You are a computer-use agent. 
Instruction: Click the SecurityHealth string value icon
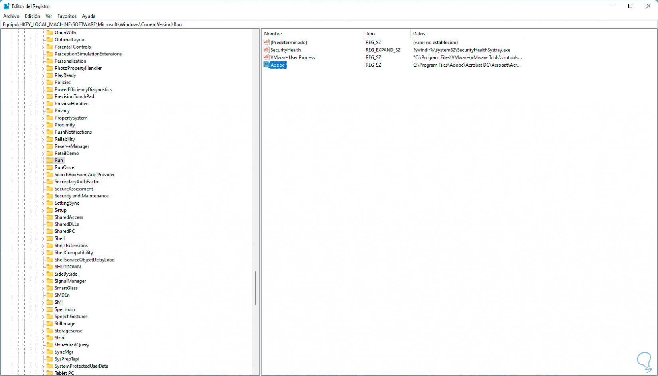point(266,50)
